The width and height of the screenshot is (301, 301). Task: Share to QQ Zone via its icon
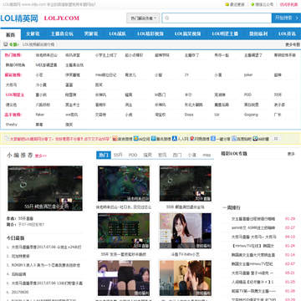point(135,139)
